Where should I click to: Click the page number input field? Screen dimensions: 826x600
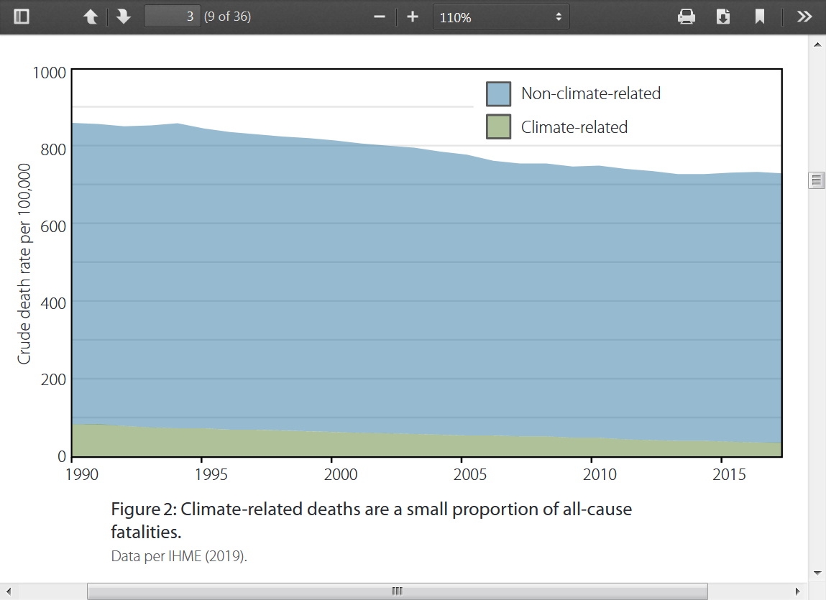[x=172, y=17]
